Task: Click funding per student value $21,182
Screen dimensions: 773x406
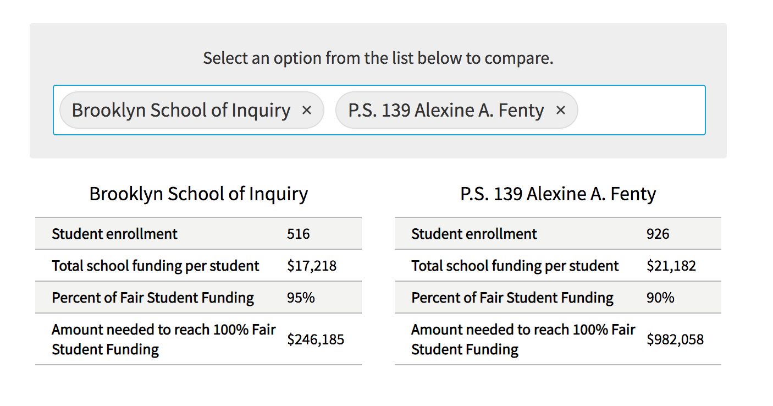Action: tap(671, 266)
